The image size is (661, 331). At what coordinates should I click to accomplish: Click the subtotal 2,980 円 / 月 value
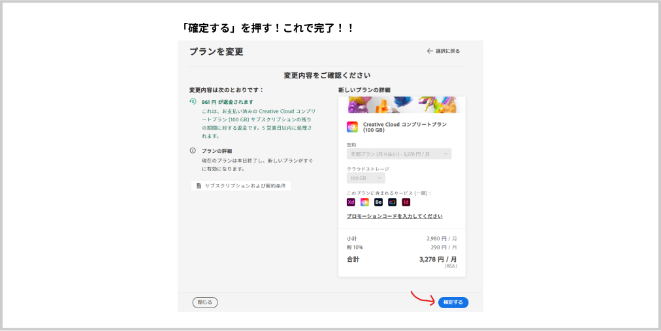tap(442, 238)
